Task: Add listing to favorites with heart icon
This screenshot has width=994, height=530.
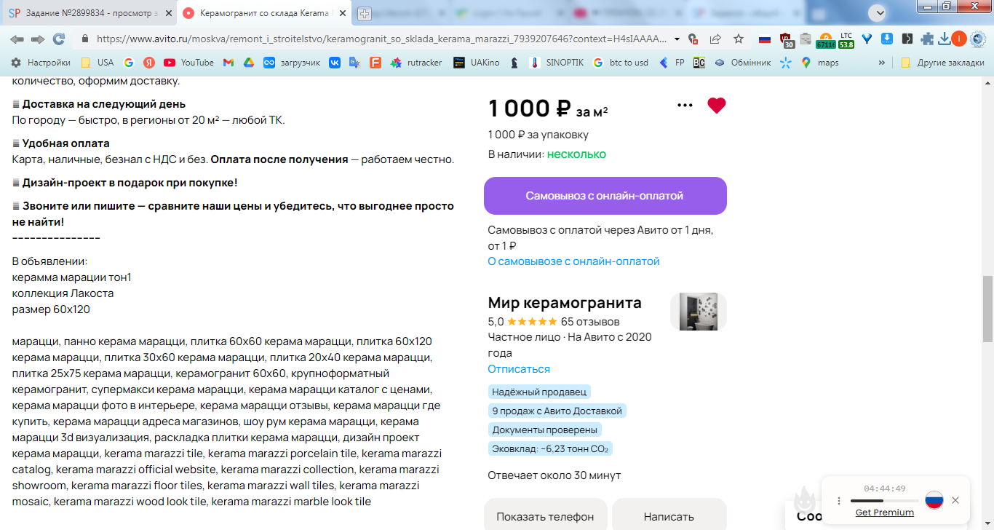Action: pos(717,106)
